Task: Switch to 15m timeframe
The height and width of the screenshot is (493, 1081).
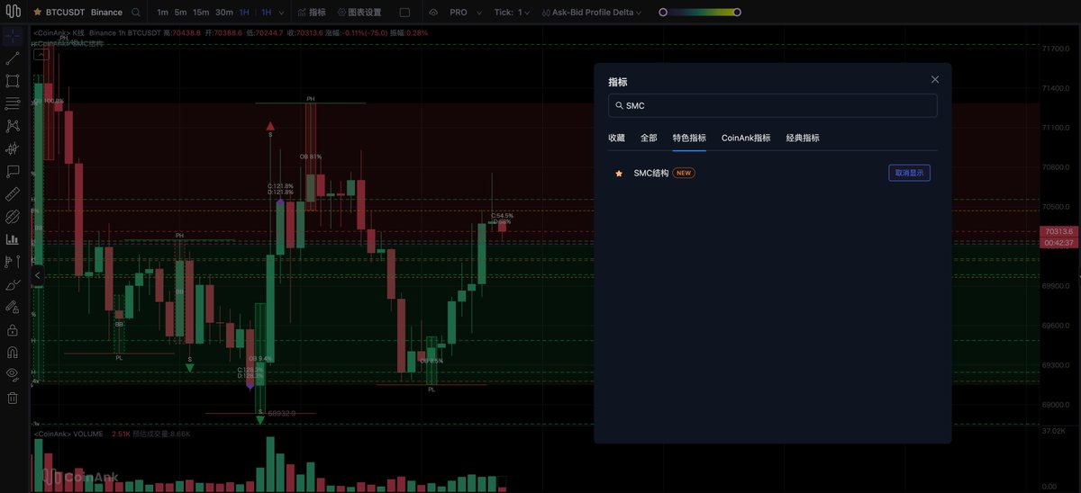Action: click(201, 13)
